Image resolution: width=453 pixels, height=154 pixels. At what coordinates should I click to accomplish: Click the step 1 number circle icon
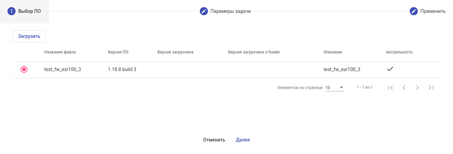click(x=11, y=11)
